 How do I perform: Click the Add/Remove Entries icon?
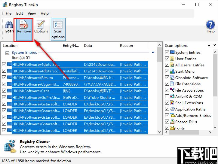(x=172, y=115)
